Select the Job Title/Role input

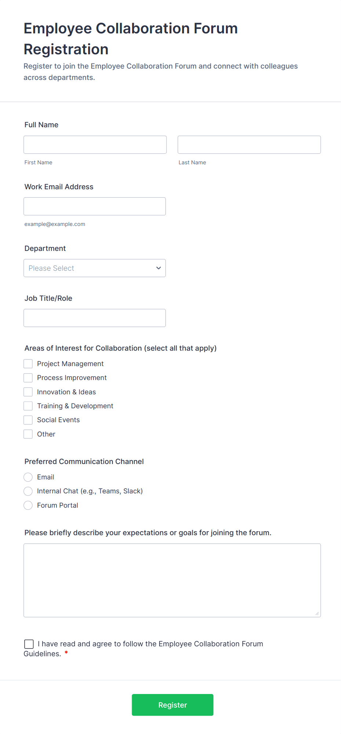pyautogui.click(x=95, y=318)
